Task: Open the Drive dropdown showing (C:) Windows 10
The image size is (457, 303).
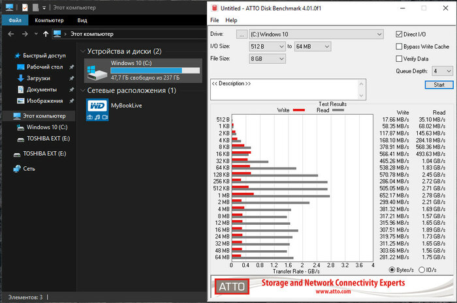Action: point(316,35)
